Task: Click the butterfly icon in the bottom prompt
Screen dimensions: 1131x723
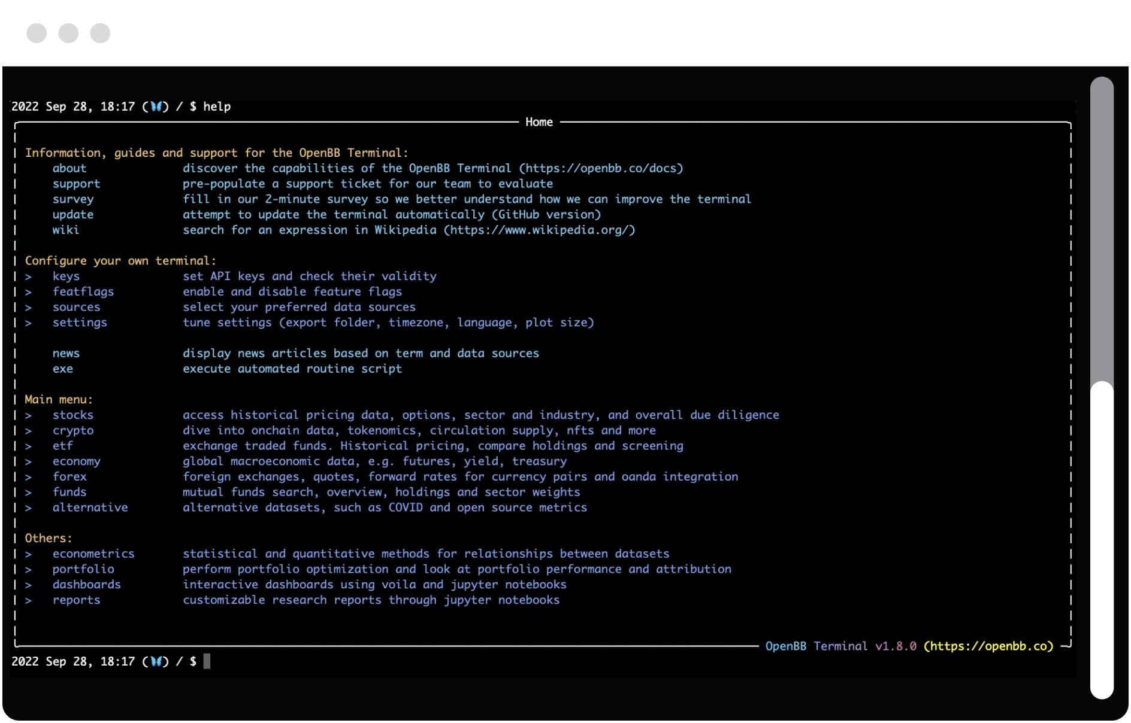Action: (156, 661)
